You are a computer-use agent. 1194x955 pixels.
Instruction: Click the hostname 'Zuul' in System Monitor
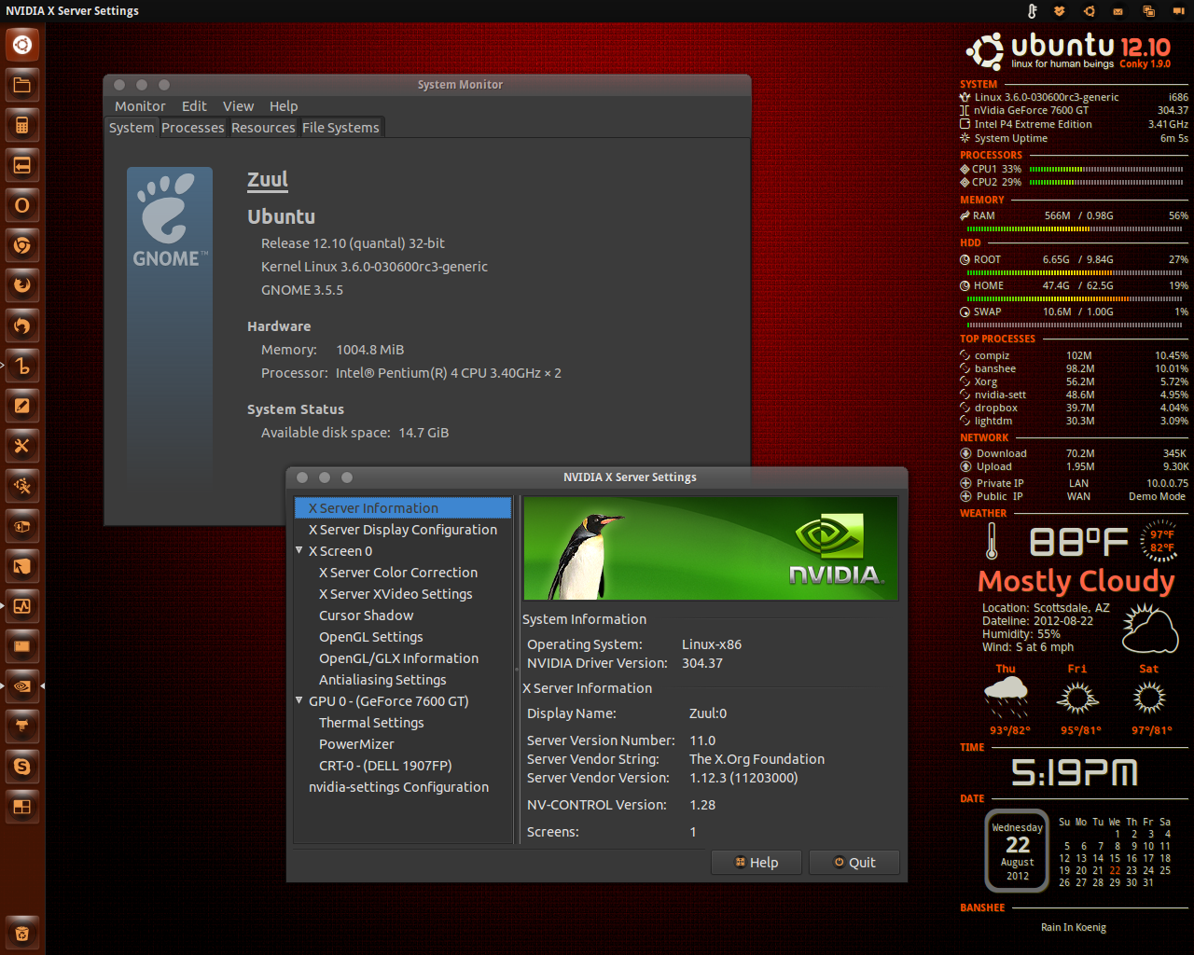pos(268,179)
